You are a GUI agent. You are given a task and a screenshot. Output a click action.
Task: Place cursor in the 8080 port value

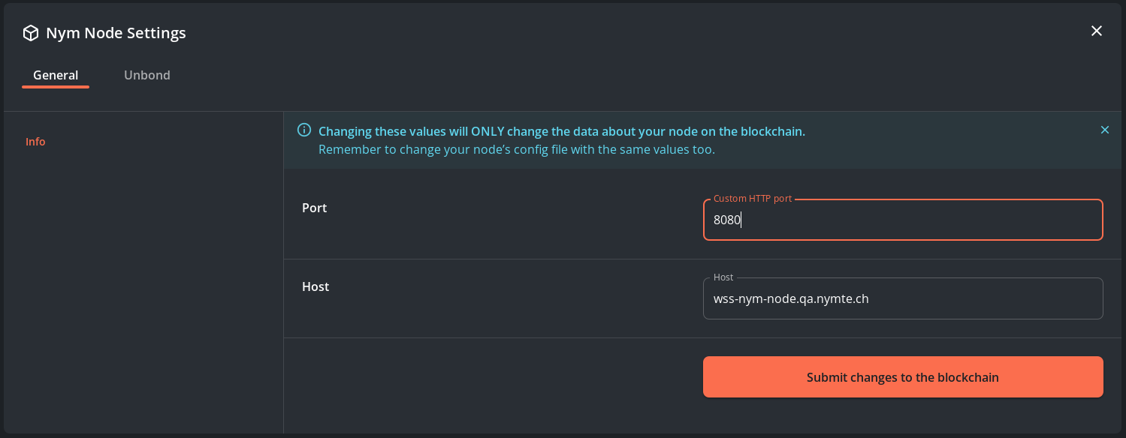coord(727,220)
